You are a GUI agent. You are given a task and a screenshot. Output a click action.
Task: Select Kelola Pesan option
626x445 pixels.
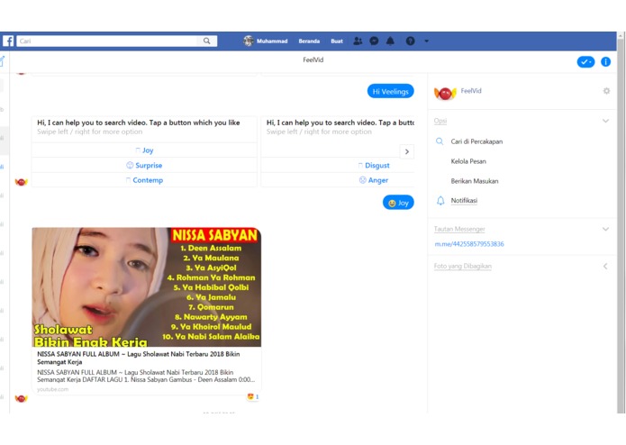tap(468, 161)
